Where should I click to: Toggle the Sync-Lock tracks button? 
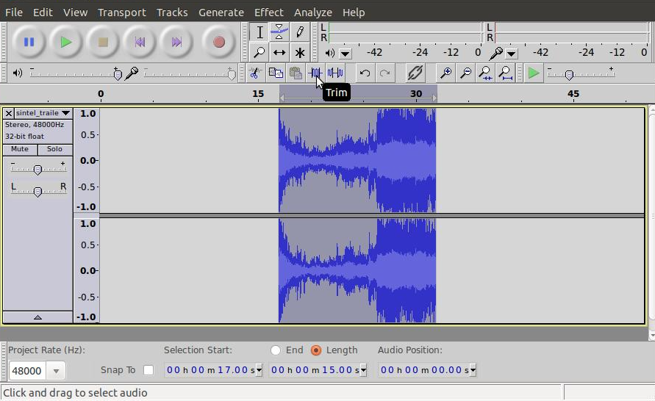coord(415,73)
